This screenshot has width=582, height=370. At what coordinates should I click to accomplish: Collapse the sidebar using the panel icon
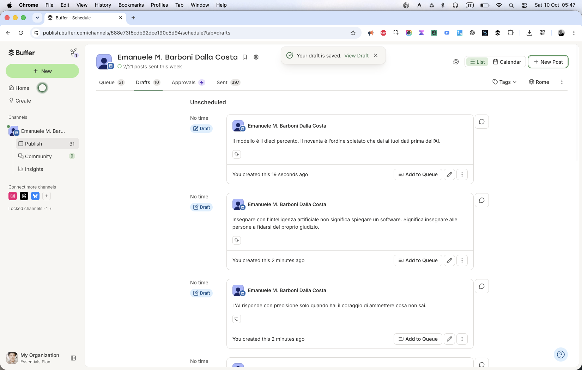point(73,358)
